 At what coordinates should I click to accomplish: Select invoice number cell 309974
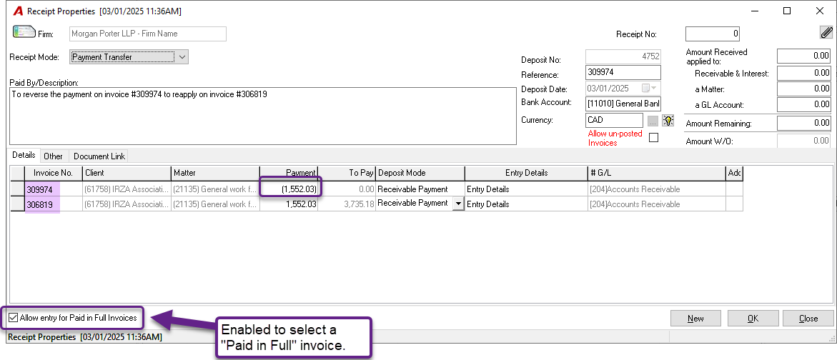(54, 189)
